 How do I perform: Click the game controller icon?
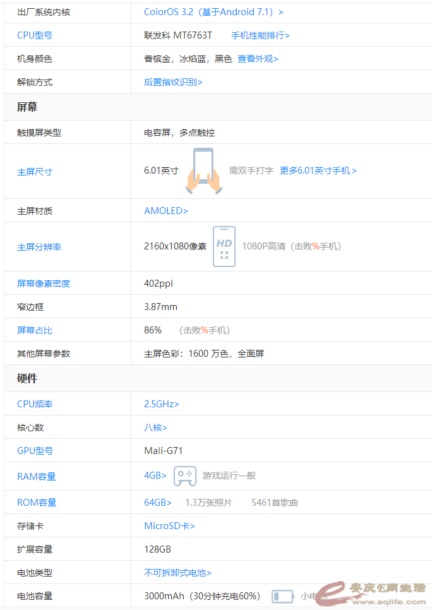click(x=184, y=476)
